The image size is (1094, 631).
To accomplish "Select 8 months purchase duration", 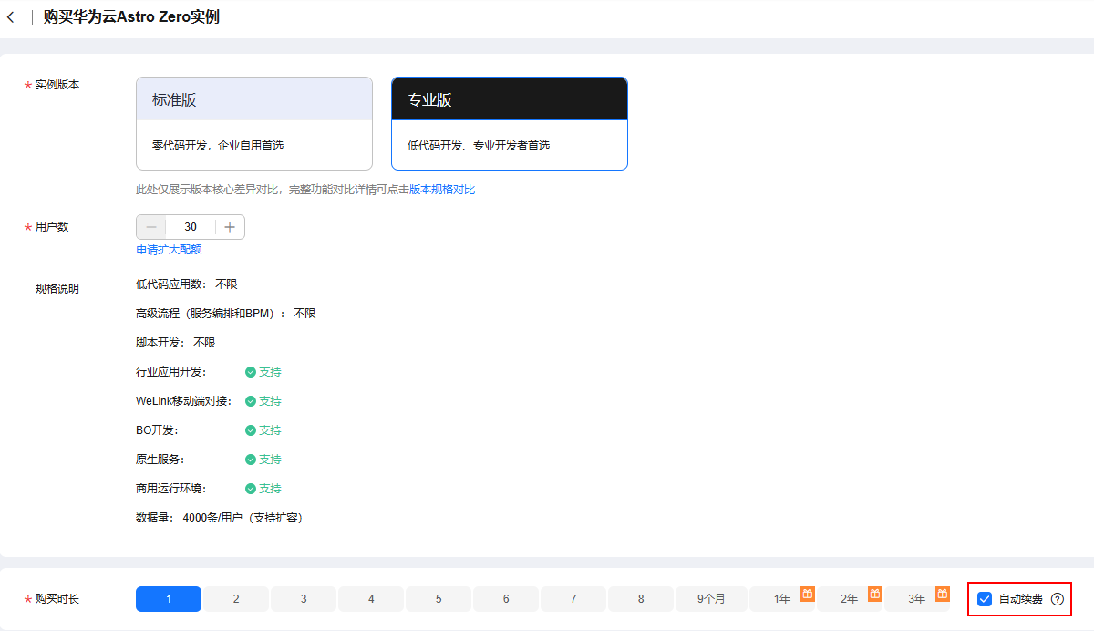I will tap(641, 599).
